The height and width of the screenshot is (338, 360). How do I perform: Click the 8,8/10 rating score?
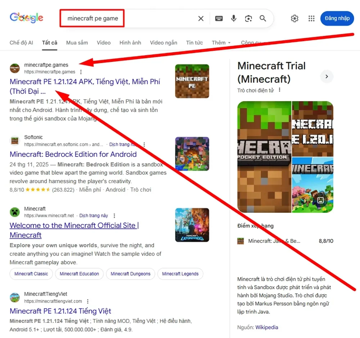point(326,241)
